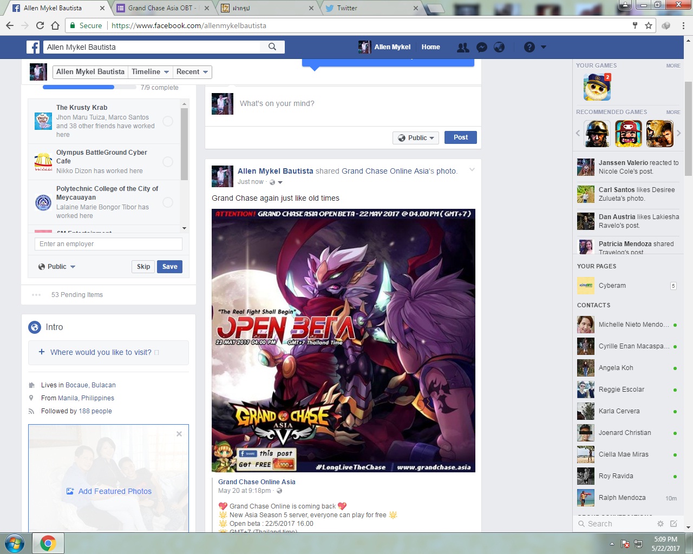This screenshot has height=554, width=693.
Task: Bookmark this page with star icon
Action: tap(649, 25)
